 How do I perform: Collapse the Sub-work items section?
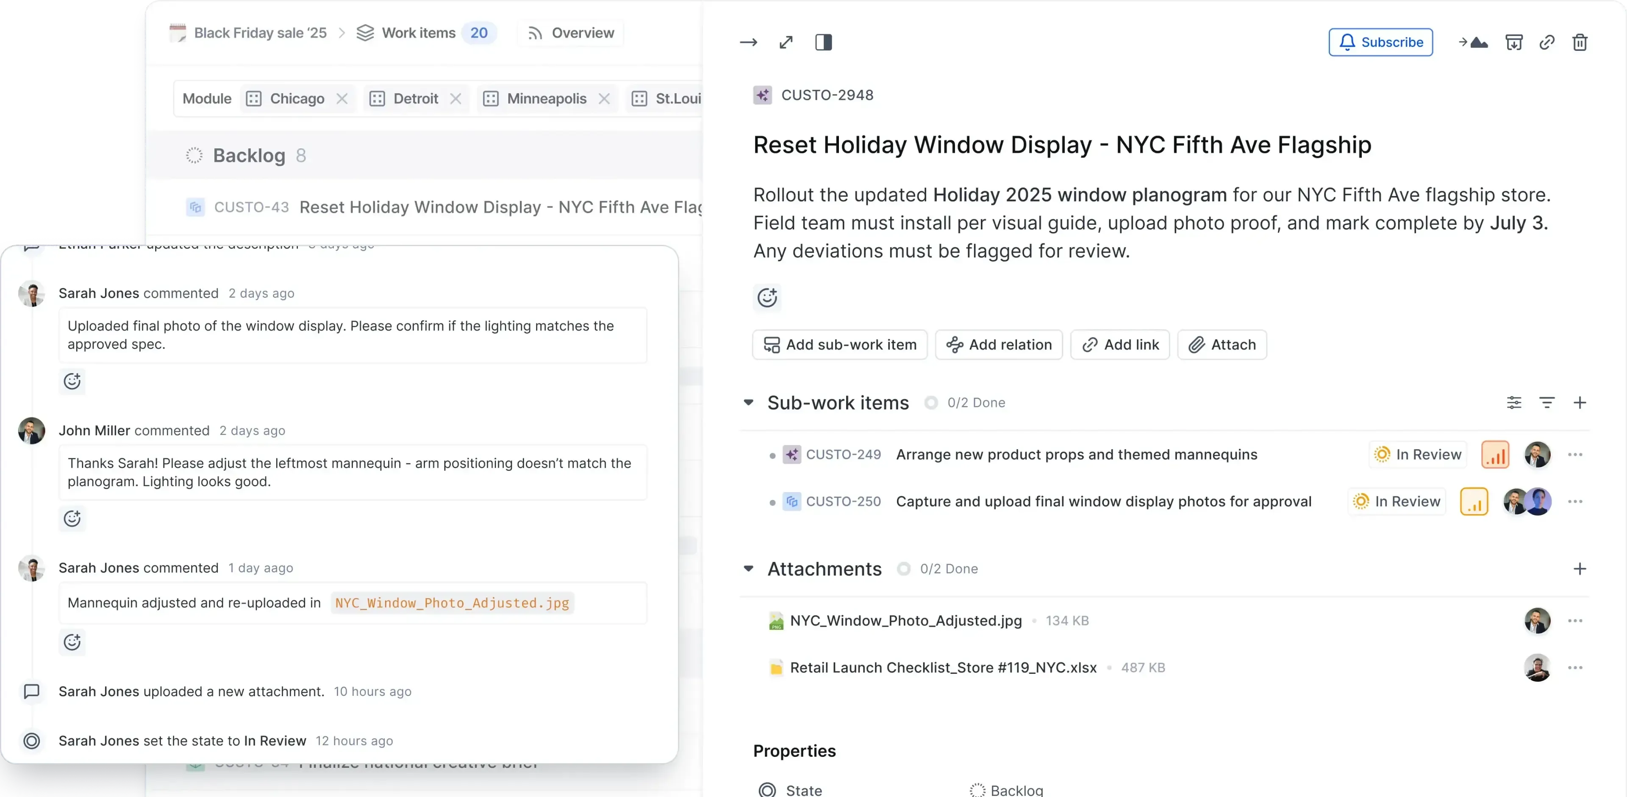pyautogui.click(x=748, y=403)
